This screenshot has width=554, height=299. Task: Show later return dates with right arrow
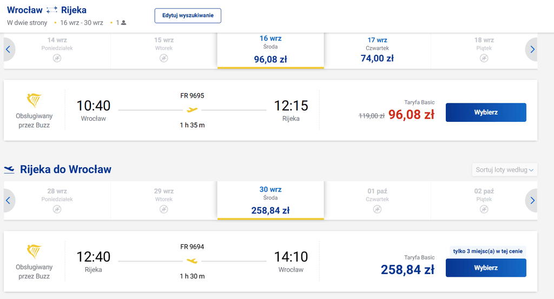pos(532,200)
